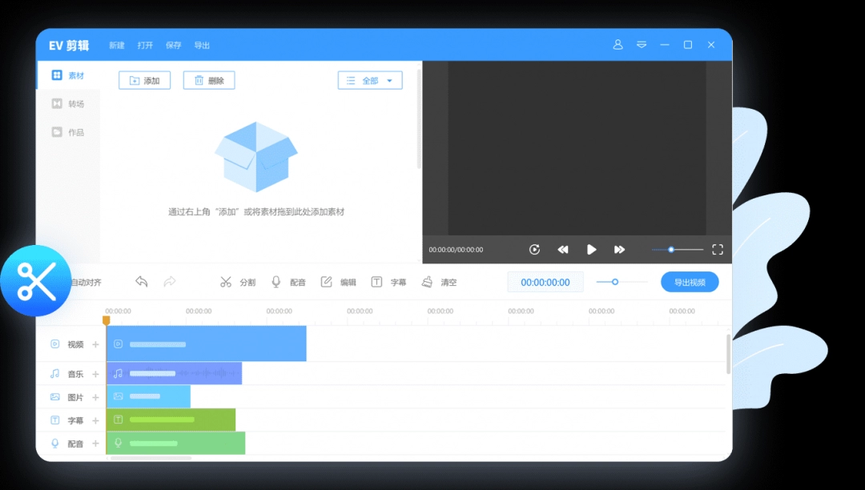Expand the 全部 filter dropdown
Viewport: 865px width, 490px height.
coord(370,81)
